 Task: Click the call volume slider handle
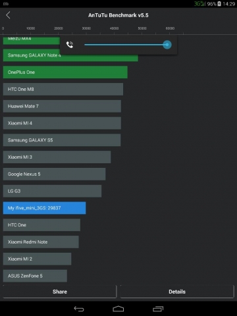pyautogui.click(x=167, y=45)
